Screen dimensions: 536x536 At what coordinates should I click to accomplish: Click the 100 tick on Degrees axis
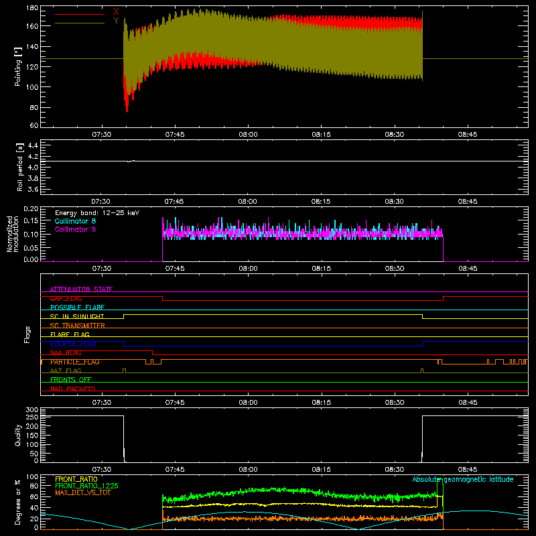click(32, 477)
